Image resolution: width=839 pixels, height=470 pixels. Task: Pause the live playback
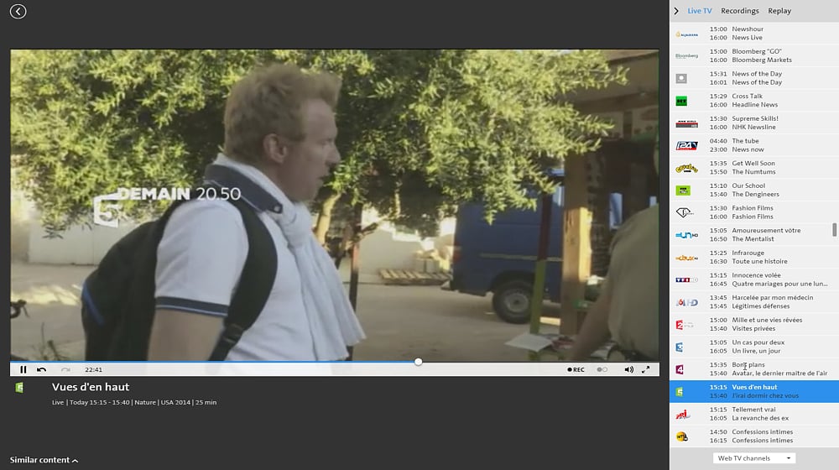pyautogui.click(x=23, y=369)
